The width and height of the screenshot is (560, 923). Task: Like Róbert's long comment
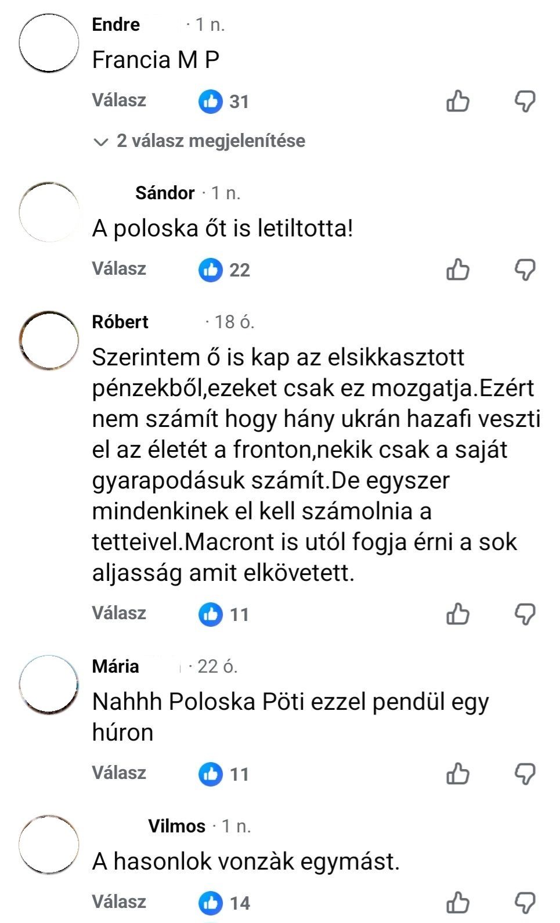coord(458,614)
